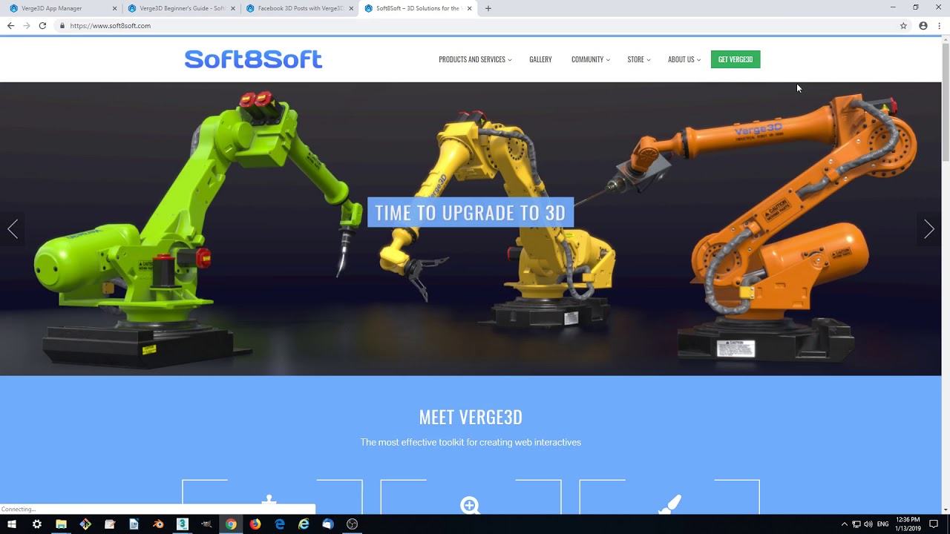950x534 pixels.
Task: Click the browser back arrow
Action: click(x=10, y=25)
